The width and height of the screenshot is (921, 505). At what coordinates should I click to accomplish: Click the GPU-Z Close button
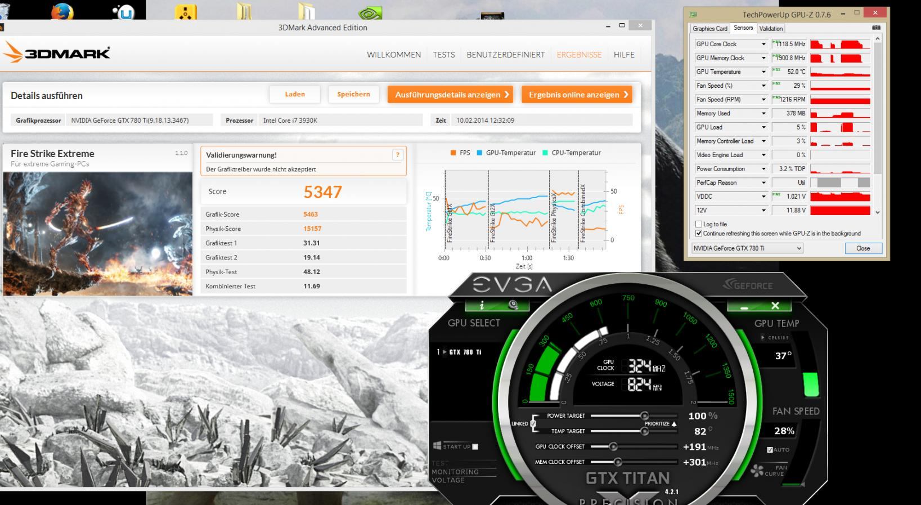pos(863,248)
